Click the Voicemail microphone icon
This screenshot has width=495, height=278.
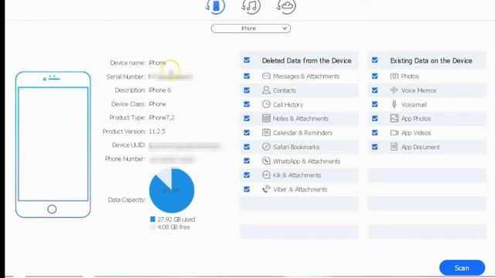click(394, 104)
